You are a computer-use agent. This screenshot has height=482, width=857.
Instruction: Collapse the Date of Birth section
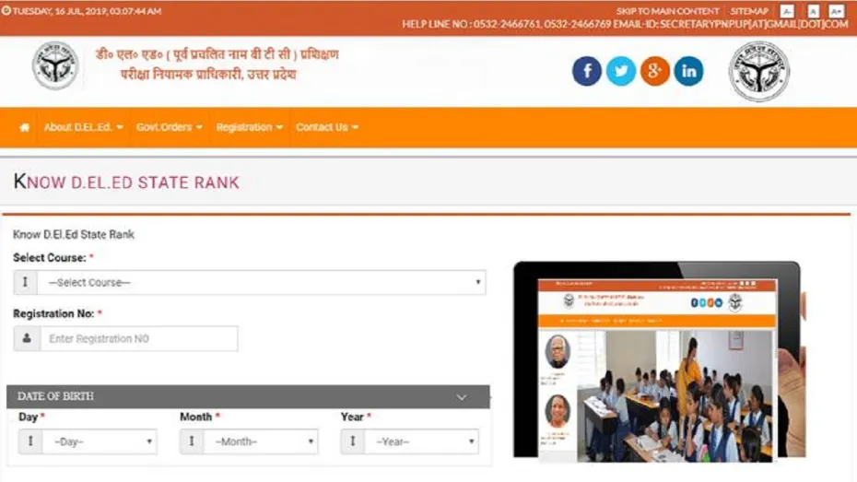pyautogui.click(x=462, y=397)
